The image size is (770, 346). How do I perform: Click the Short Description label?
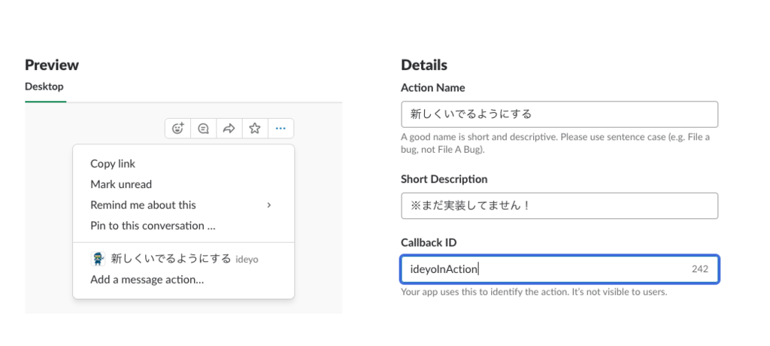444,179
